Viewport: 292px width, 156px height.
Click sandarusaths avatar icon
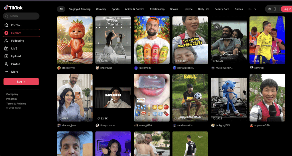pyautogui.click(x=175, y=125)
